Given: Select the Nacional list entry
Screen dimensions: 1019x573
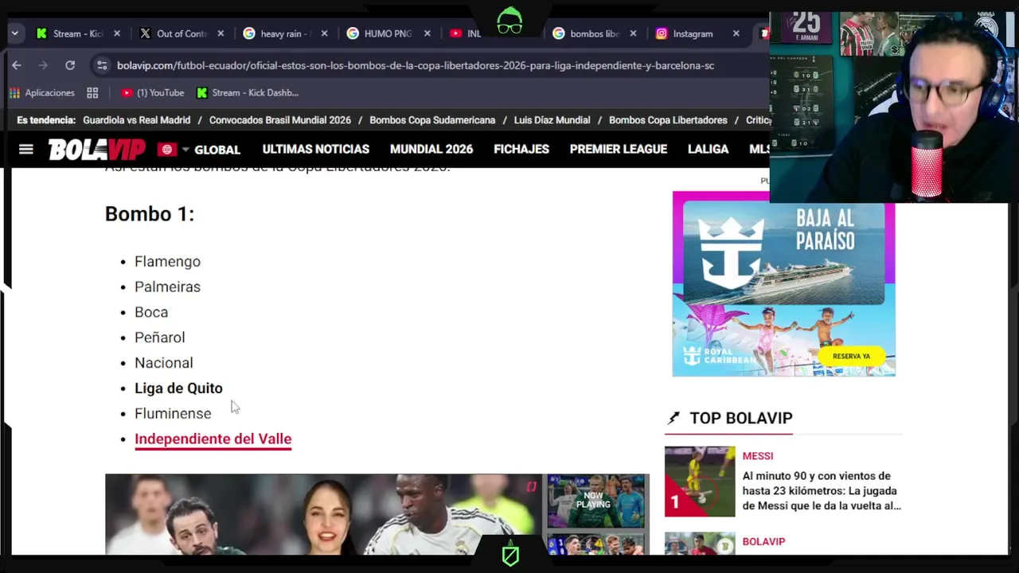Looking at the screenshot, I should click(x=163, y=363).
